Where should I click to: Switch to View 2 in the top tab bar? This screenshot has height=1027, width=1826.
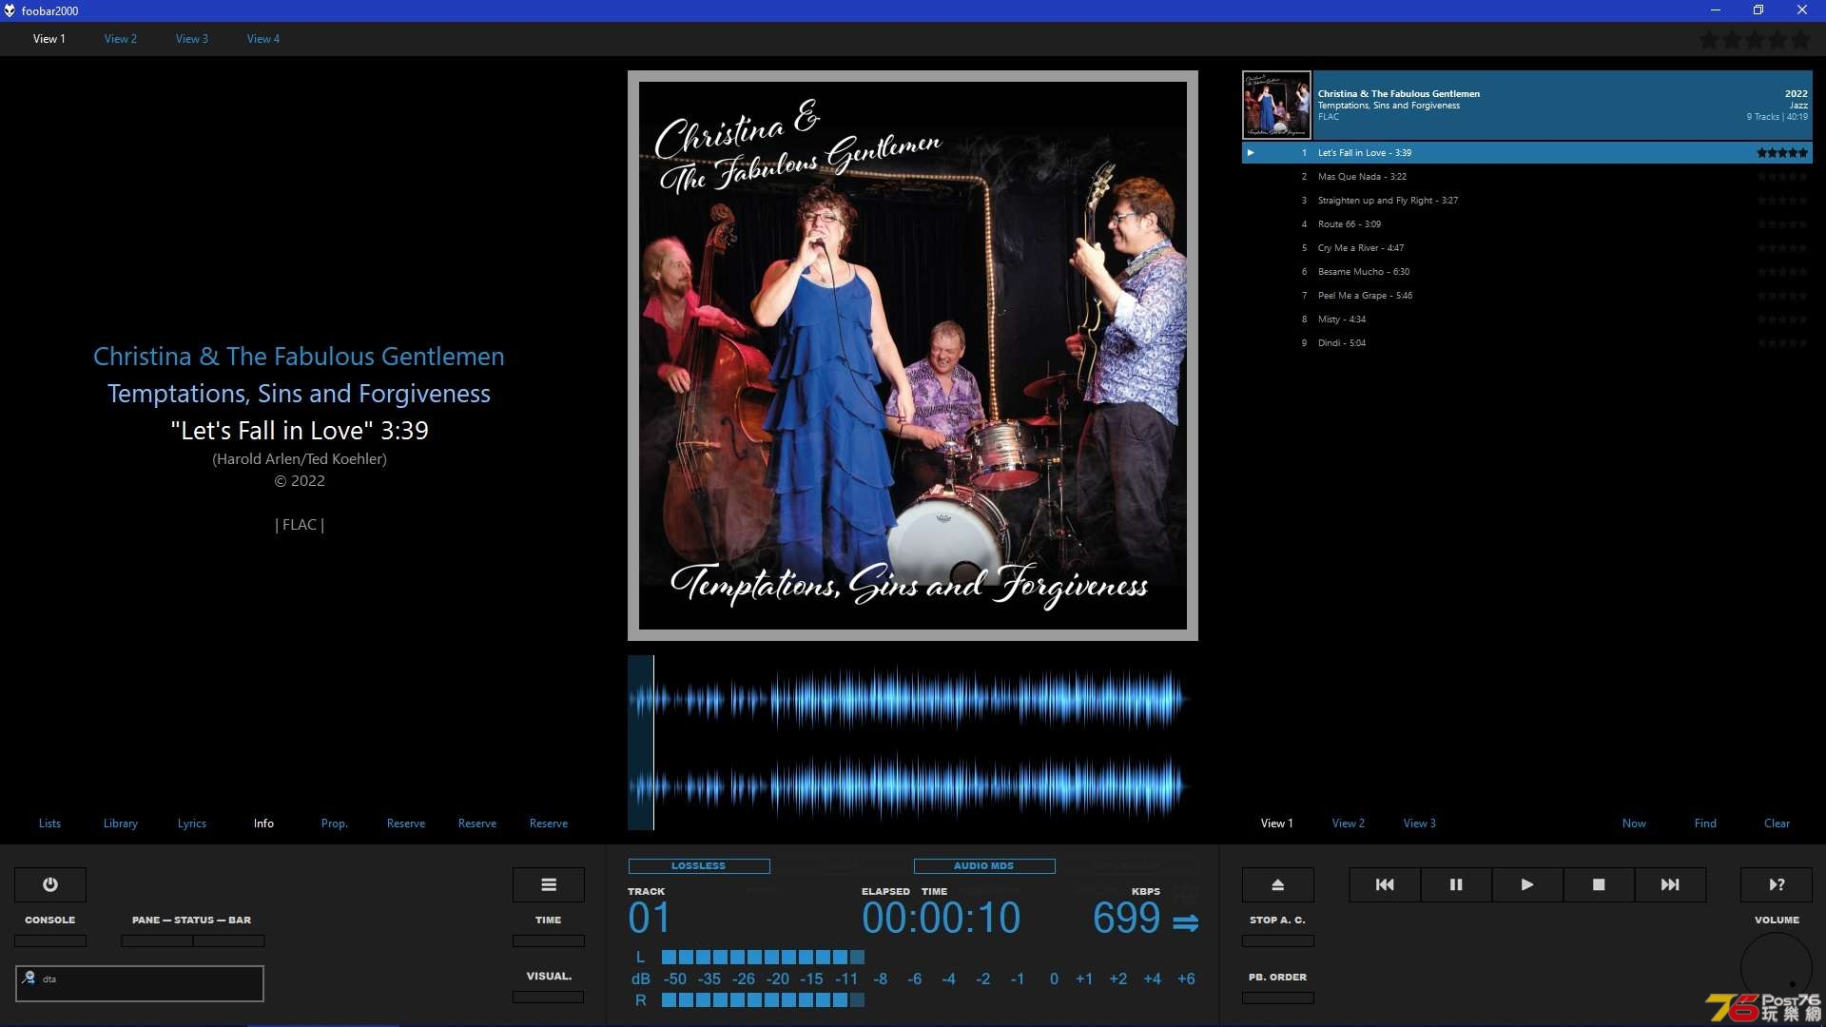coord(121,39)
